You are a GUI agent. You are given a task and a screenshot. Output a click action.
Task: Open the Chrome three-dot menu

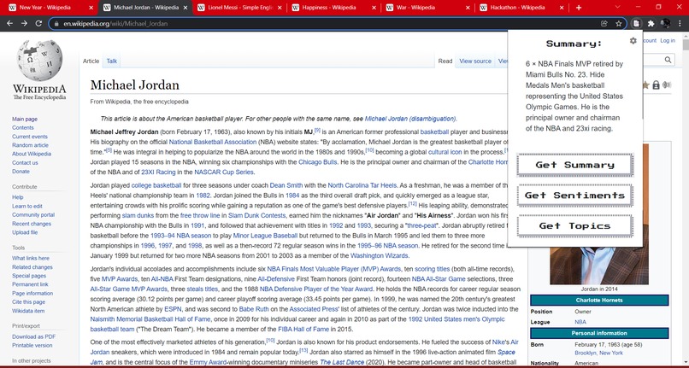[x=680, y=24]
